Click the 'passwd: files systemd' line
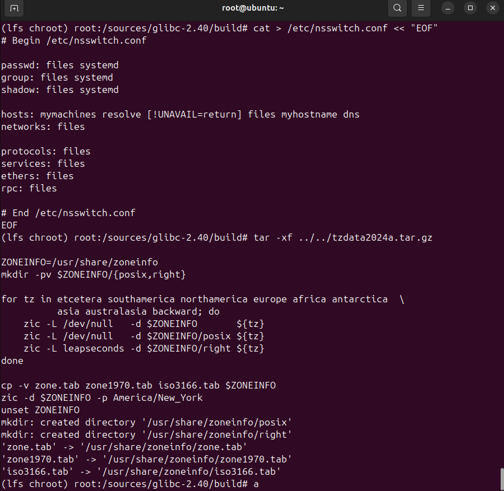 (x=59, y=65)
